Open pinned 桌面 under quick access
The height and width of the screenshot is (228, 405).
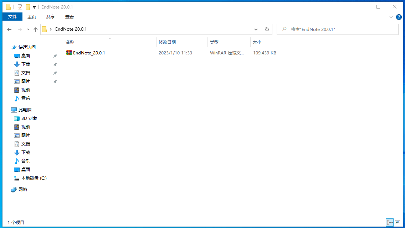click(26, 55)
